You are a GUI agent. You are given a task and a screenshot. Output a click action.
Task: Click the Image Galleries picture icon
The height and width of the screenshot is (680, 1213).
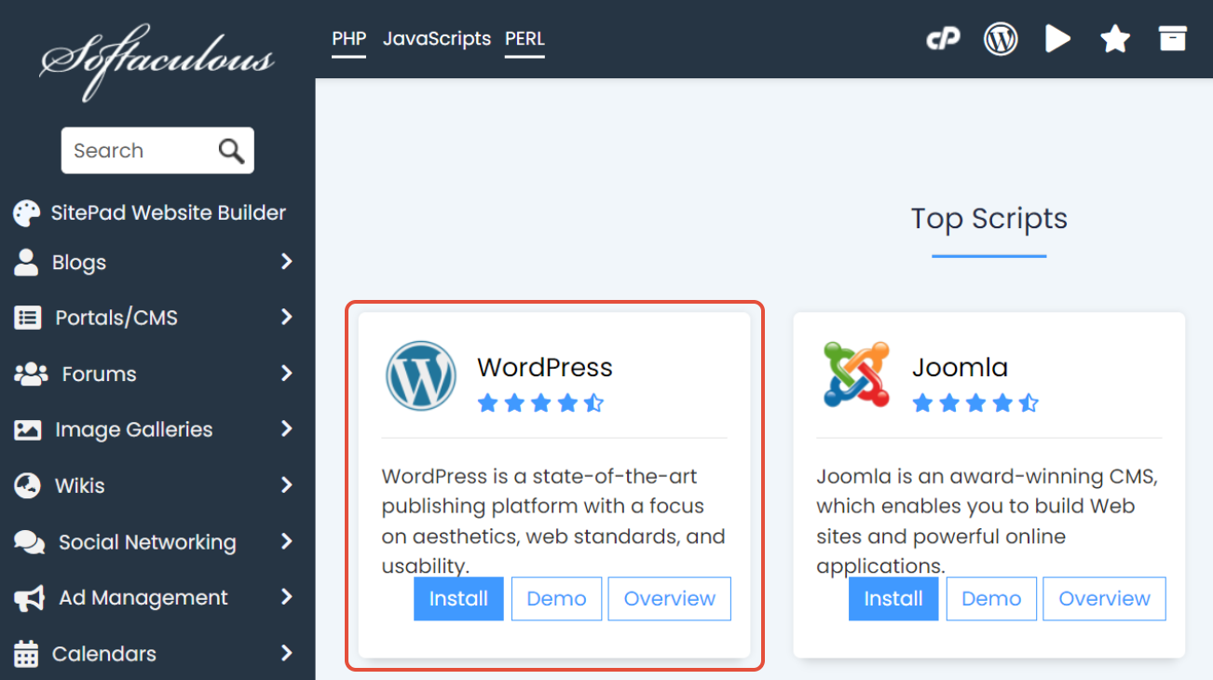coord(28,429)
